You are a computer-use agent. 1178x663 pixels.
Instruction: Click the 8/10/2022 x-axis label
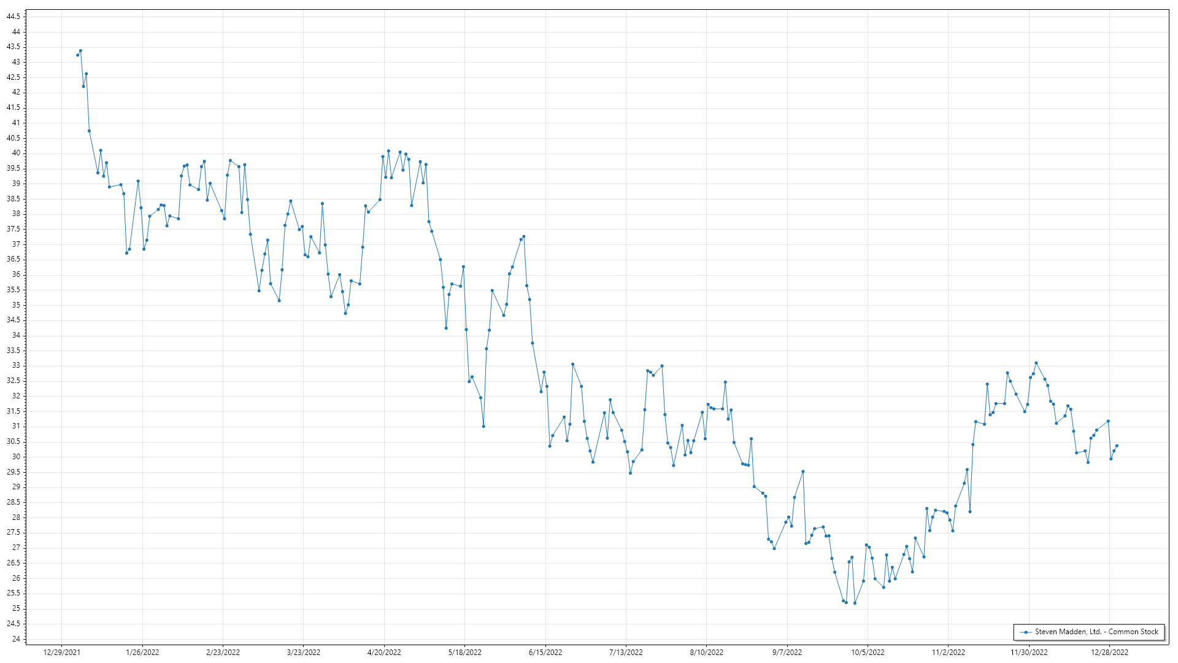click(706, 652)
